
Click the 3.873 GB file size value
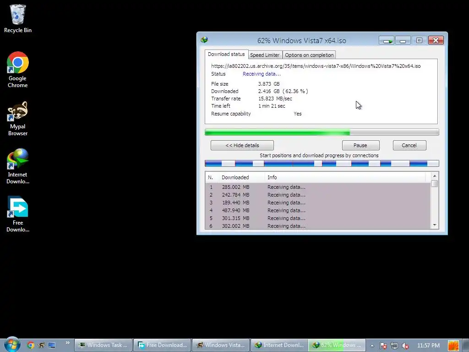(x=269, y=84)
